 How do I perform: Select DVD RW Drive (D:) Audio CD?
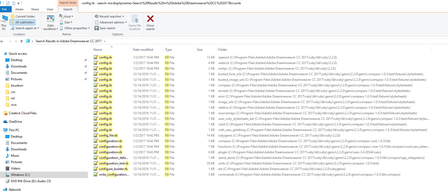pos(31,181)
